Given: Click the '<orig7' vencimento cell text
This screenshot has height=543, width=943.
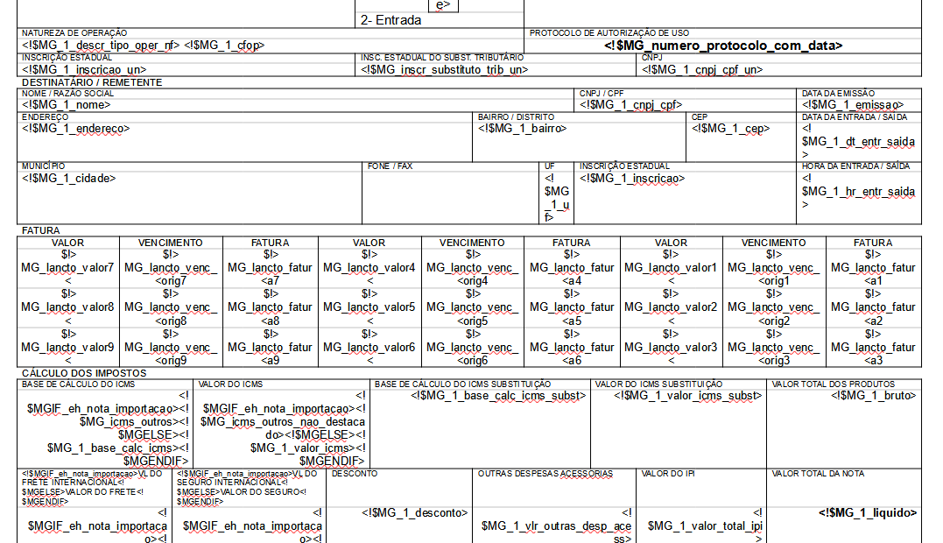Looking at the screenshot, I should coord(171,281).
